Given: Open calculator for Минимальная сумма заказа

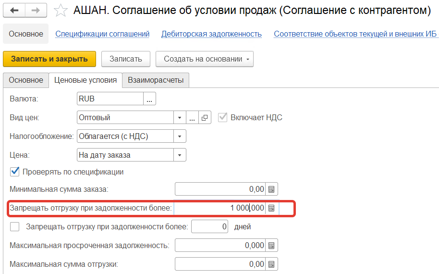Looking at the screenshot, I should tap(271, 189).
